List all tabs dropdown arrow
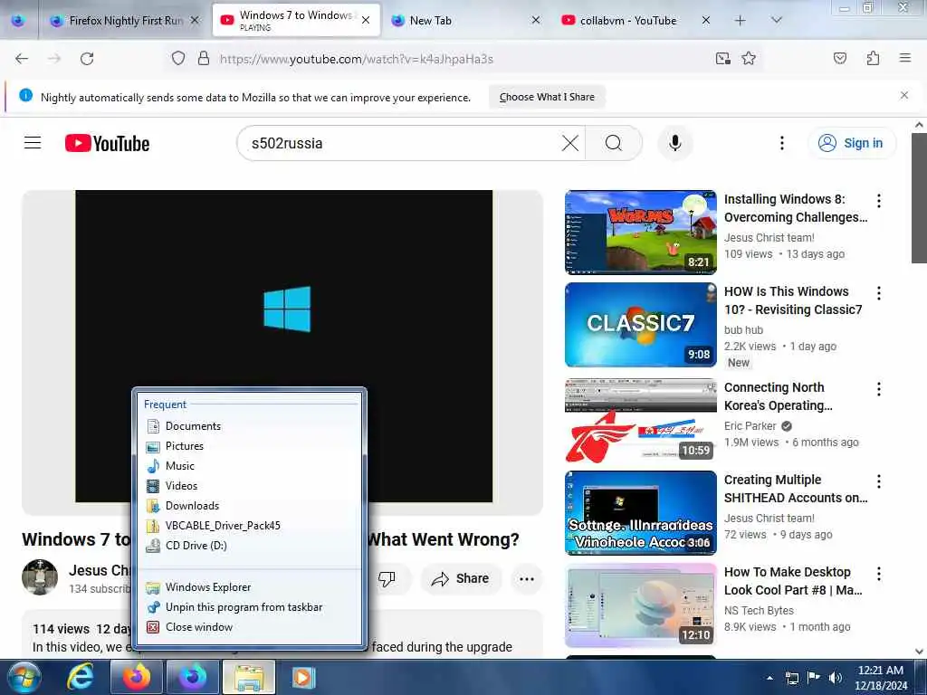The image size is (927, 695). point(777,20)
